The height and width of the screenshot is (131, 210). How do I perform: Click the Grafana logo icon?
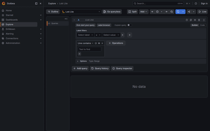[3, 3]
